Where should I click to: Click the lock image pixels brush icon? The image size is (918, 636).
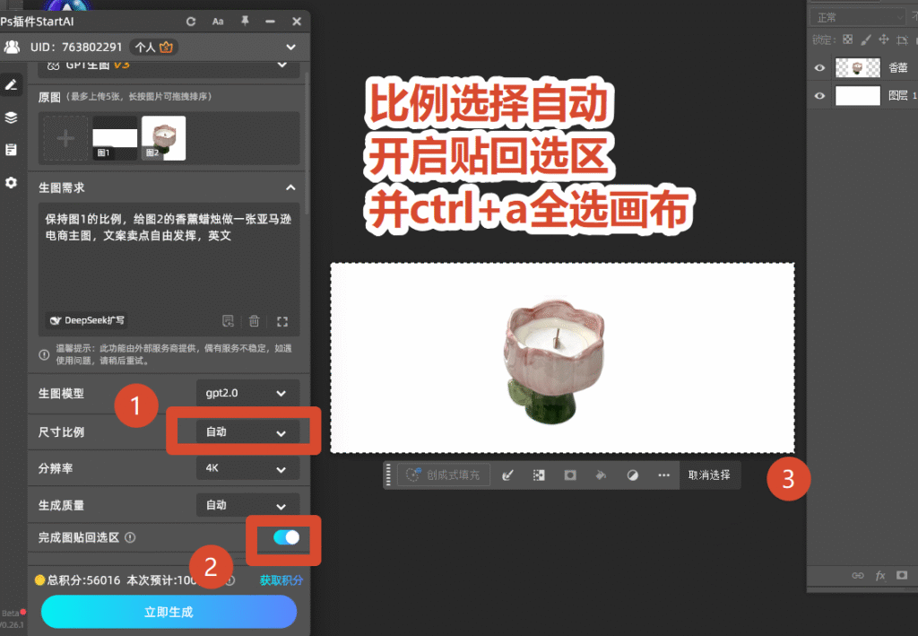click(x=866, y=39)
